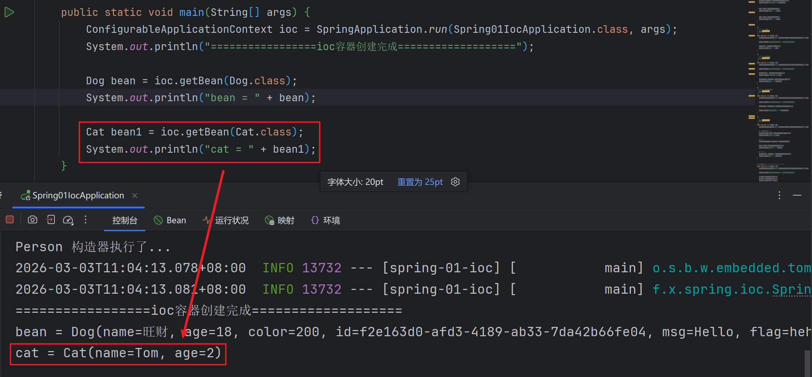Open the profiler speedometer icon
The image size is (812, 377).
point(68,220)
